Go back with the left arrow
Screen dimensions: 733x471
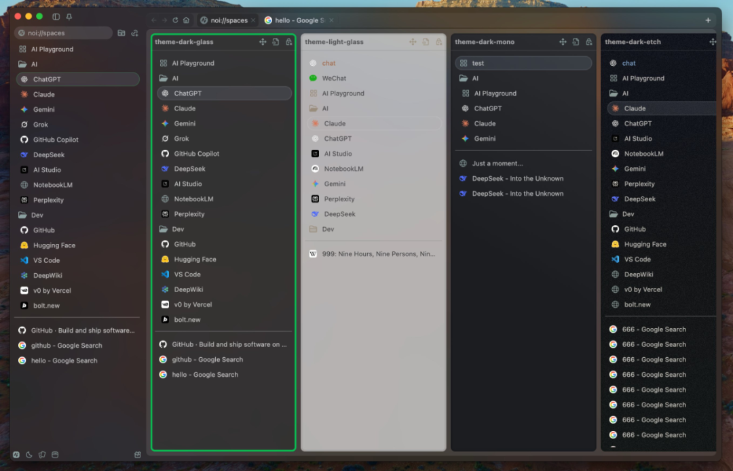point(154,20)
